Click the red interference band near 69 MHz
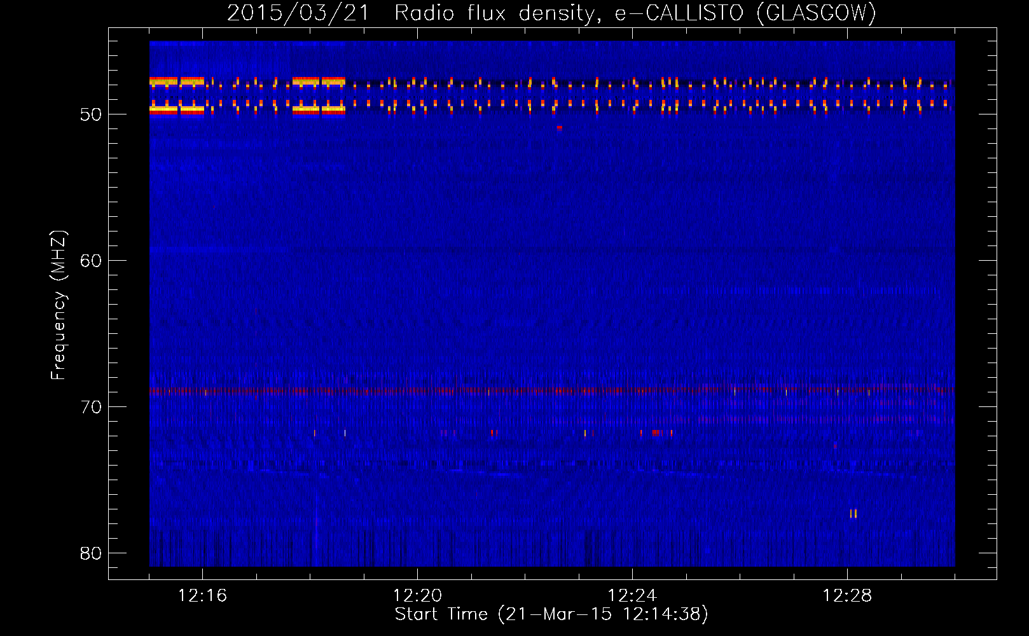 pos(552,391)
